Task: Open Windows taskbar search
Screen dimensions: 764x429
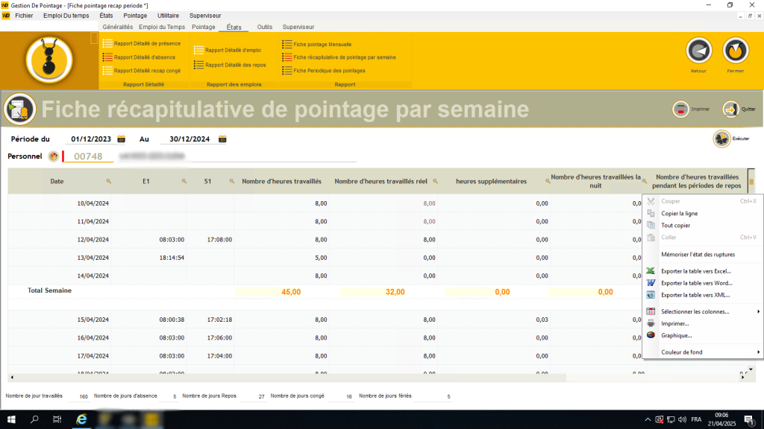Action: [34, 420]
